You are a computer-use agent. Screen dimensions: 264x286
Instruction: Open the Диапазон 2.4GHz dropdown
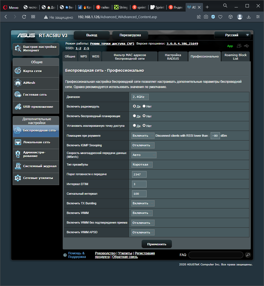click(140, 97)
